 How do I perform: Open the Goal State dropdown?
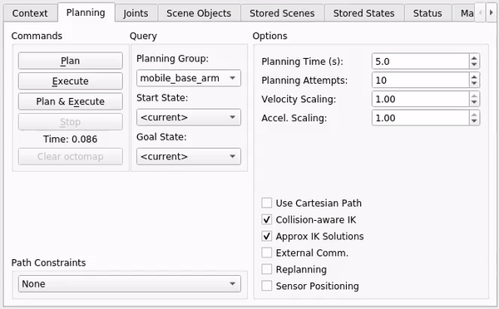coord(189,156)
